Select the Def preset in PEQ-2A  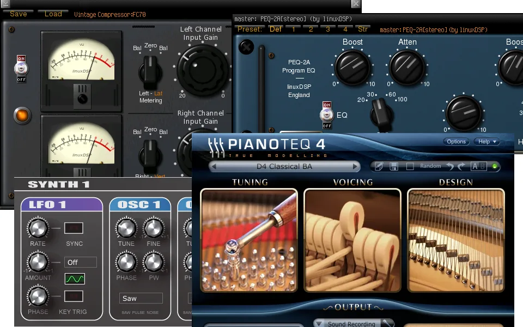[x=276, y=29]
